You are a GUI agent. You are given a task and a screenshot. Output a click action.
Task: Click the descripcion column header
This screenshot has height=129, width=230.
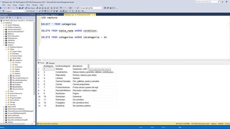pyautogui.click(x=78, y=66)
